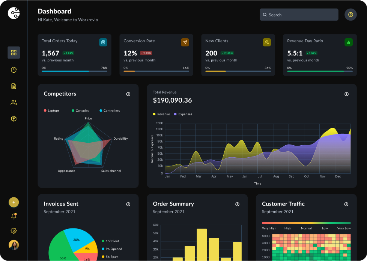This screenshot has height=261, width=367.
Task: Open Total Revenue card info icon
Action: click(x=346, y=94)
